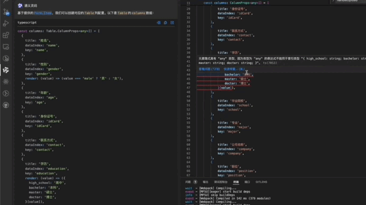Open Source Control view with badge

point(6,12)
